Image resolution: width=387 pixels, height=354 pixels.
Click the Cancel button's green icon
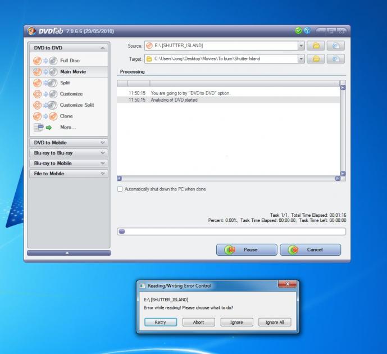[293, 250]
